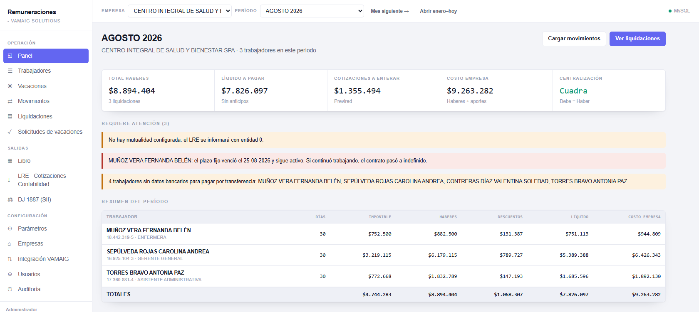Viewport: 699px width, 312px height.
Task: Click the Cuadra centralización status
Action: tap(573, 91)
